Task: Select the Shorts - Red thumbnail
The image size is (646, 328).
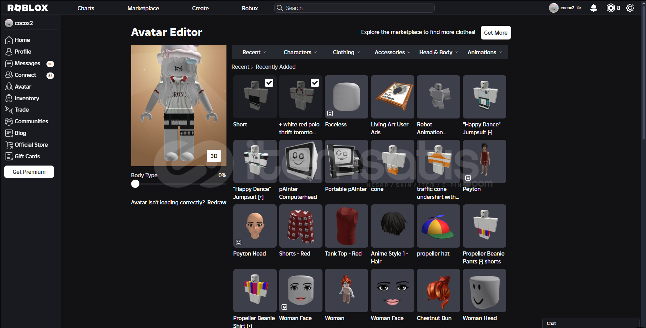Action: pos(301,226)
